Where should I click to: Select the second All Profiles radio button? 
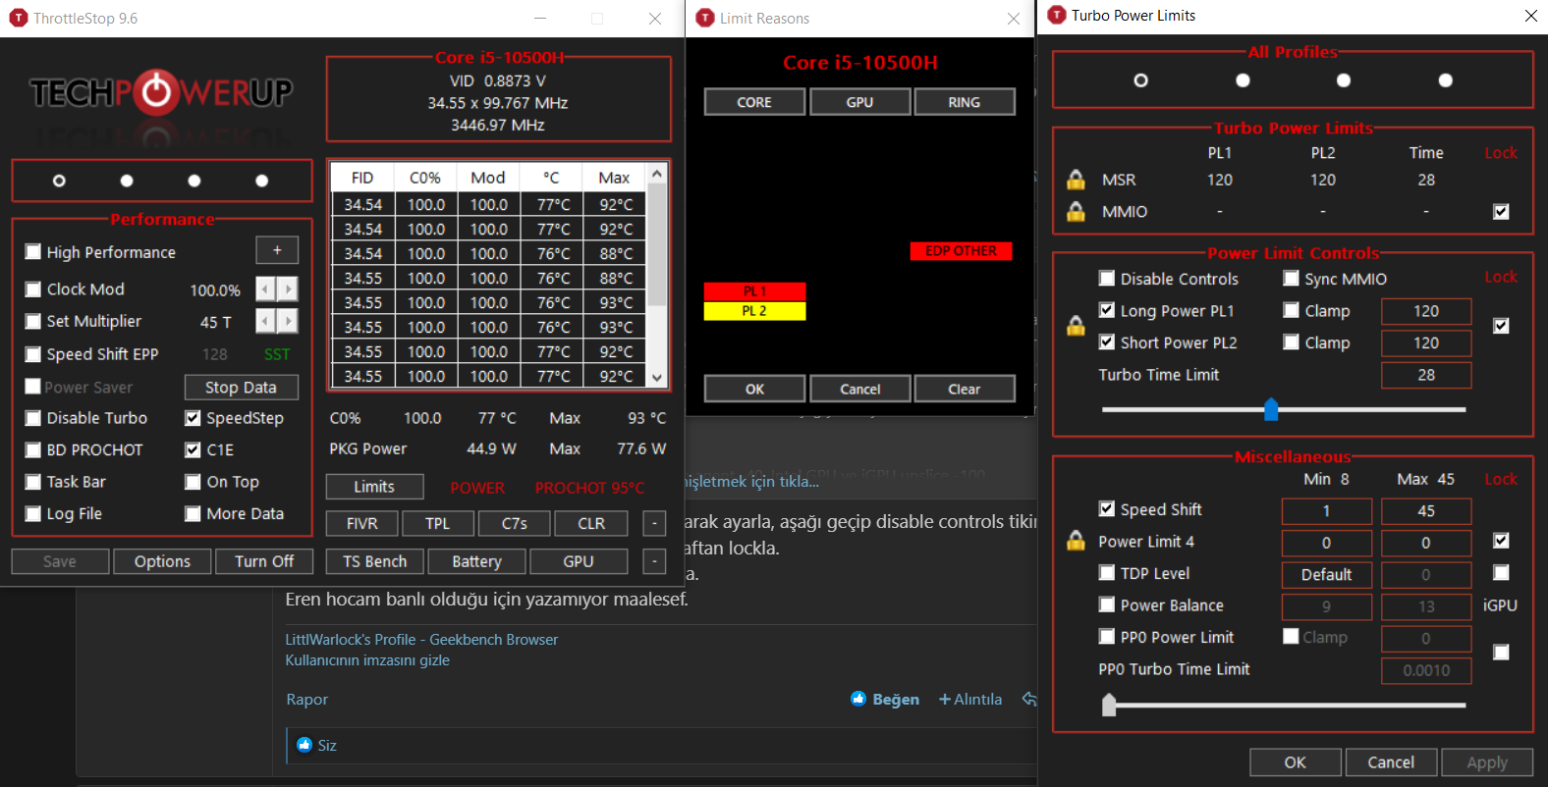[x=1243, y=80]
